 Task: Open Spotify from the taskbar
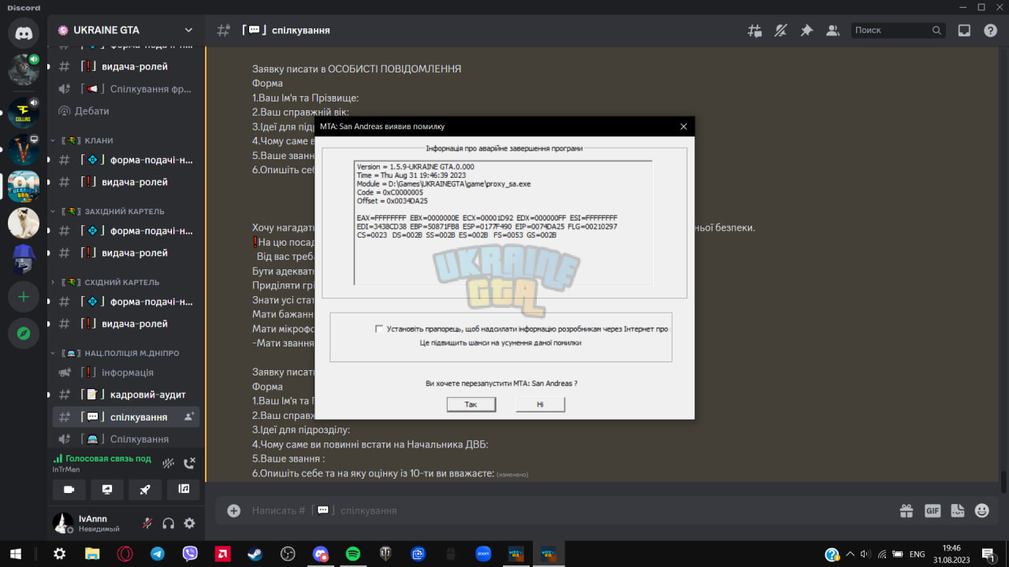pyautogui.click(x=352, y=554)
